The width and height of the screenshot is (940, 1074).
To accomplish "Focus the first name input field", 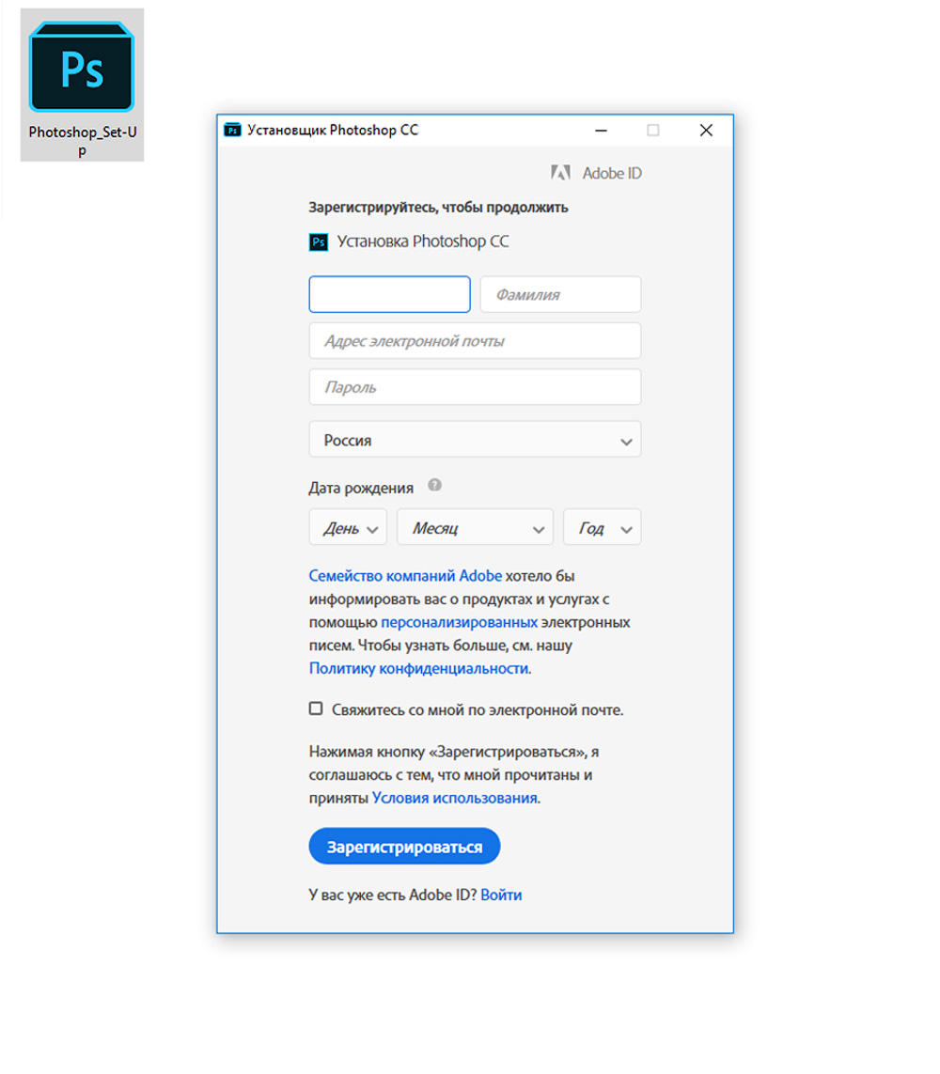I will (x=390, y=294).
